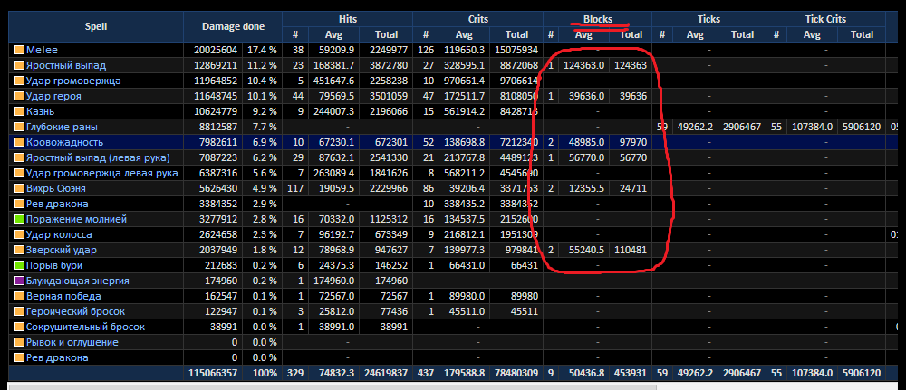Sort by the Spell column header

[x=96, y=26]
